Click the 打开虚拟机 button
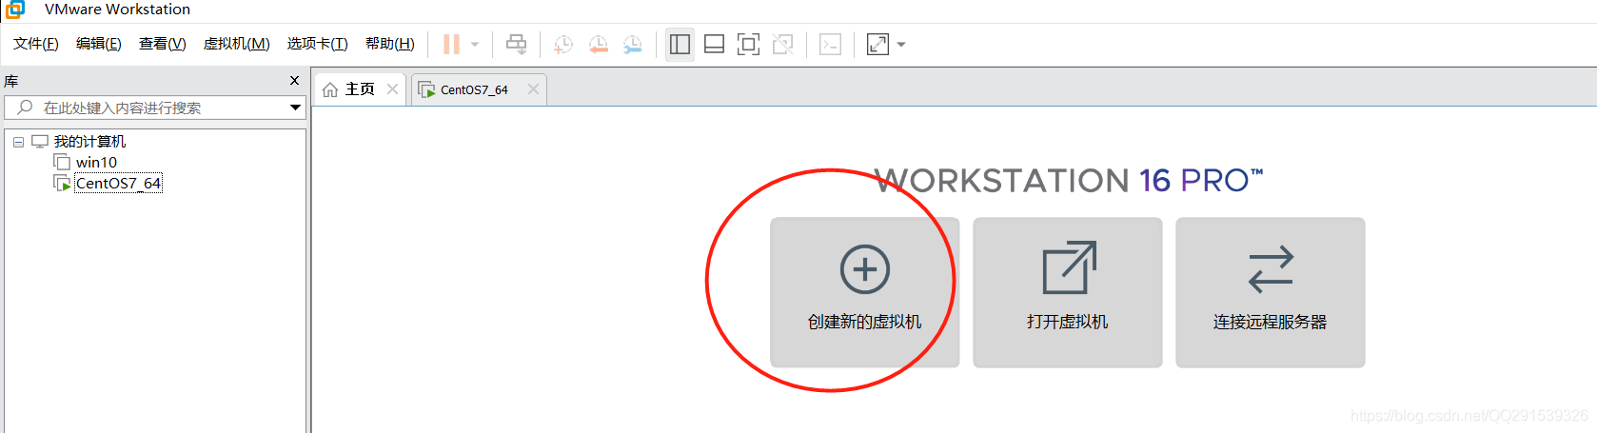Viewport: 1597px width, 433px height. pyautogui.click(x=1067, y=292)
